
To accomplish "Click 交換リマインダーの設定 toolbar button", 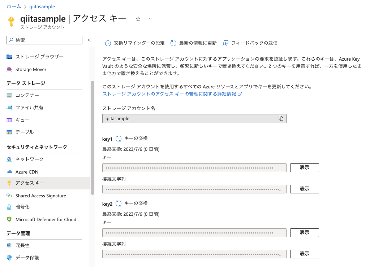I will click(135, 43).
